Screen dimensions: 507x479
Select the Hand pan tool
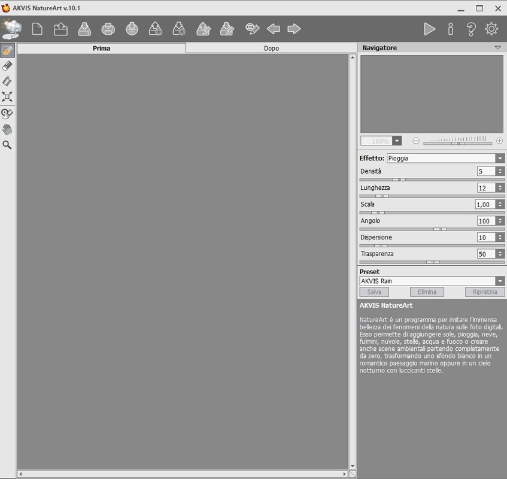(x=7, y=129)
